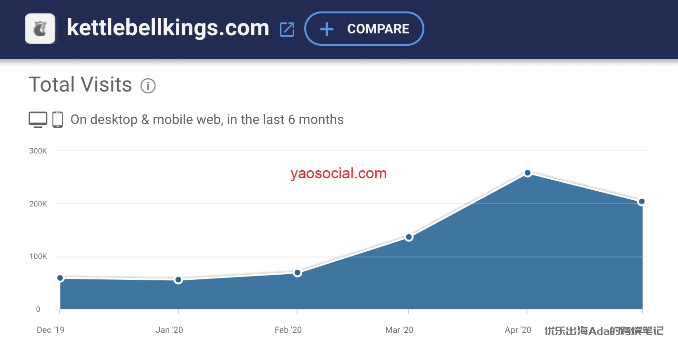Click the kettlebellkings.com site favicon

(x=40, y=29)
